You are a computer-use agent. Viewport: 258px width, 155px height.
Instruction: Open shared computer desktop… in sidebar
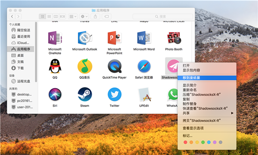click(21, 94)
